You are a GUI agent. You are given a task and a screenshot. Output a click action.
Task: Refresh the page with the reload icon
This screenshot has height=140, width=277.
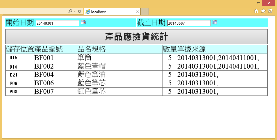(x=80, y=11)
